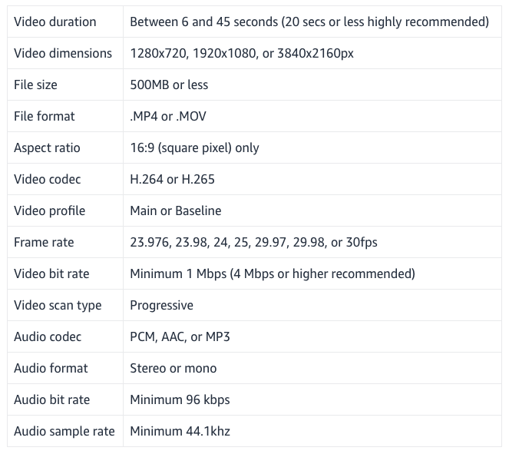Image resolution: width=509 pixels, height=454 pixels.
Task: Select the "Stereo or mono" value
Action: coord(173,368)
